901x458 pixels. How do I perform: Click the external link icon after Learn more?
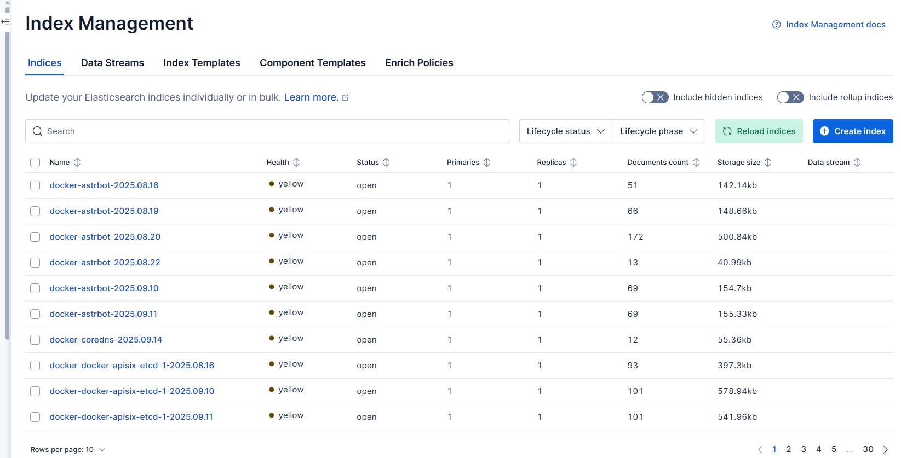[x=345, y=98]
